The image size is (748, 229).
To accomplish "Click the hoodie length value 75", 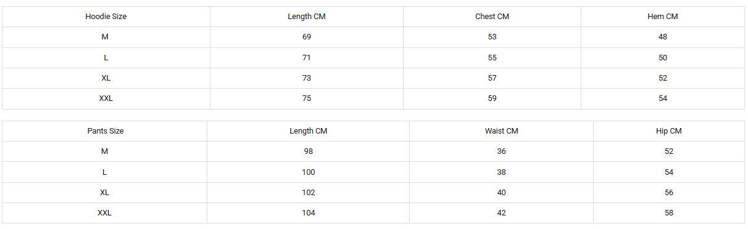I will 307,98.
